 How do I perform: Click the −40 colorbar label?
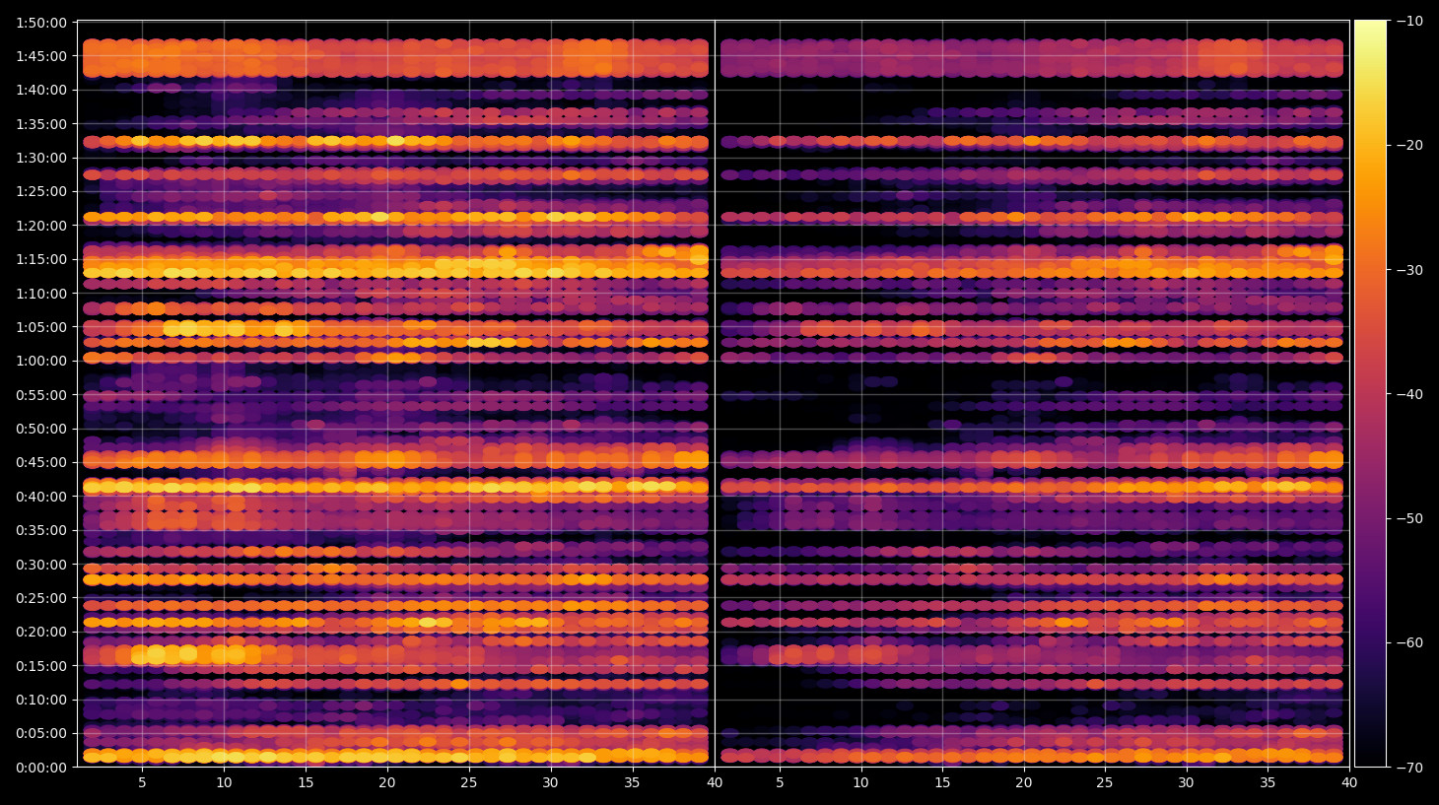click(1409, 394)
